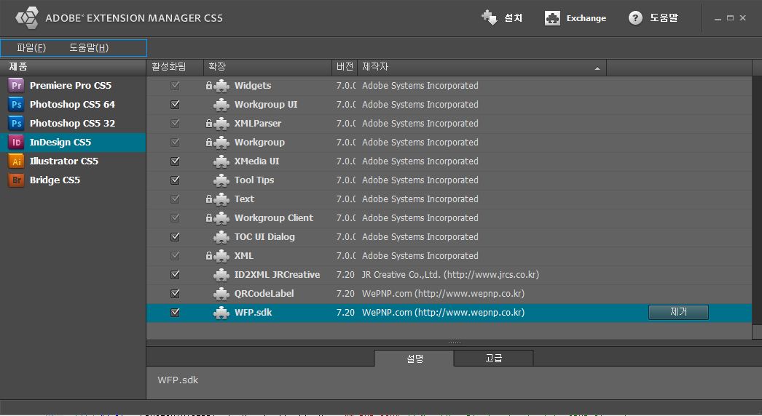Disable the Workgroup UI extension checkbox

175,105
